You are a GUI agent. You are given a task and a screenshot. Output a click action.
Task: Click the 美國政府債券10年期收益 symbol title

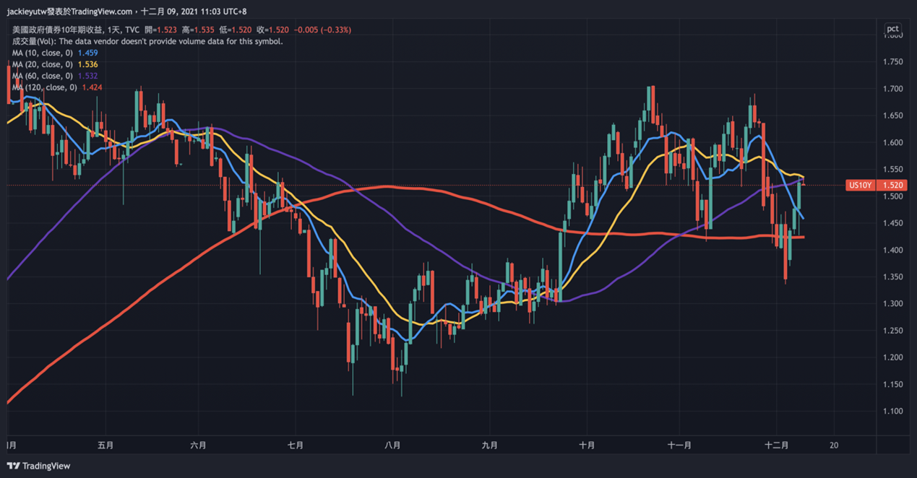pyautogui.click(x=58, y=30)
